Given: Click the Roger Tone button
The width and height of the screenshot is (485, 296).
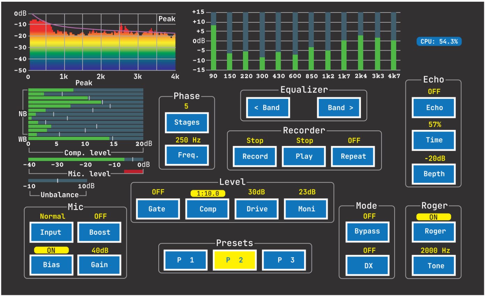Looking at the screenshot, I should [x=434, y=266].
